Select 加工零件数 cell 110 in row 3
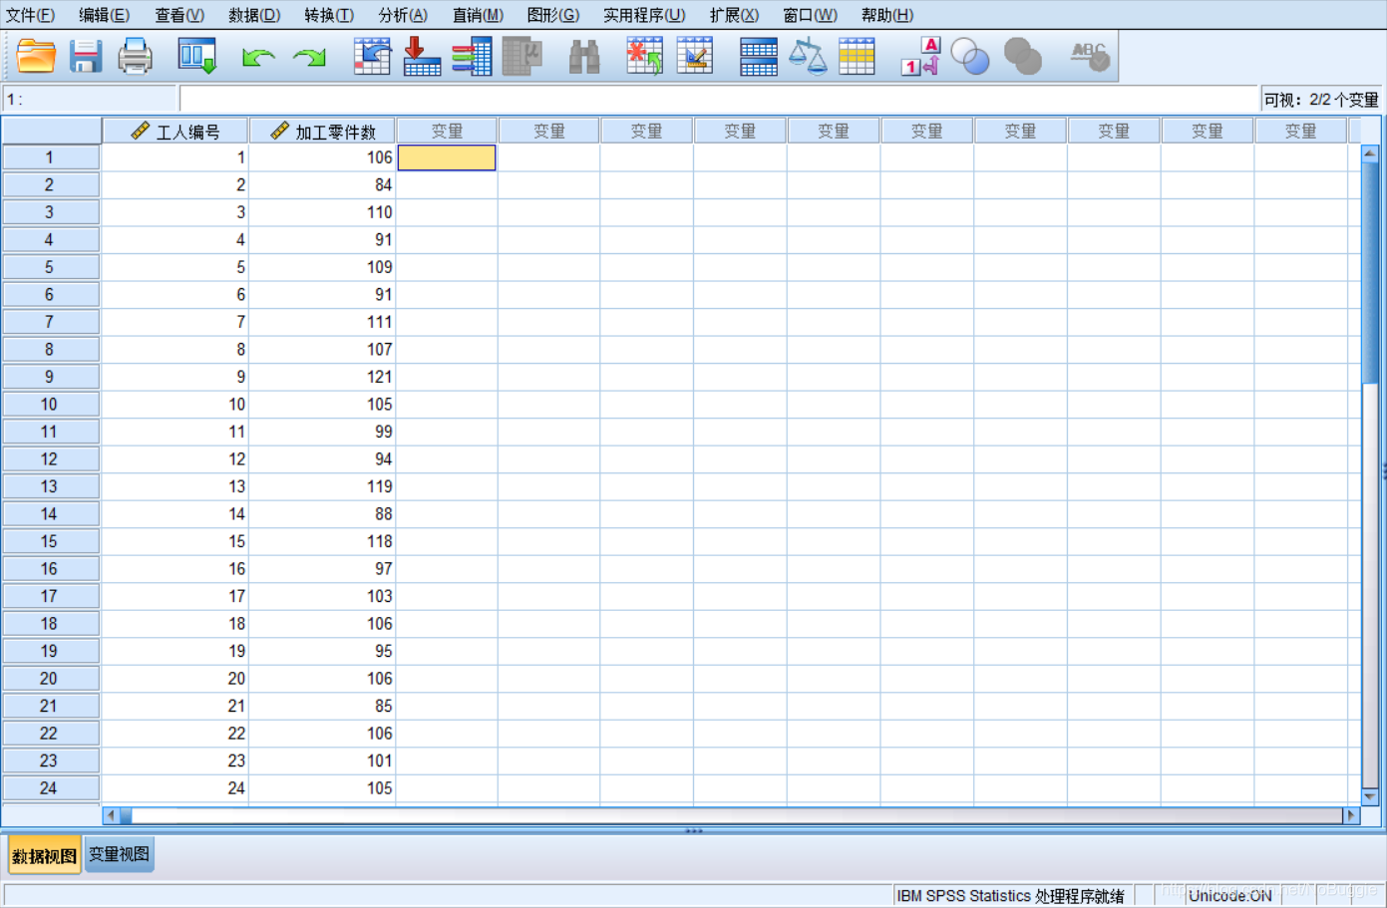The image size is (1387, 908). tap(322, 212)
